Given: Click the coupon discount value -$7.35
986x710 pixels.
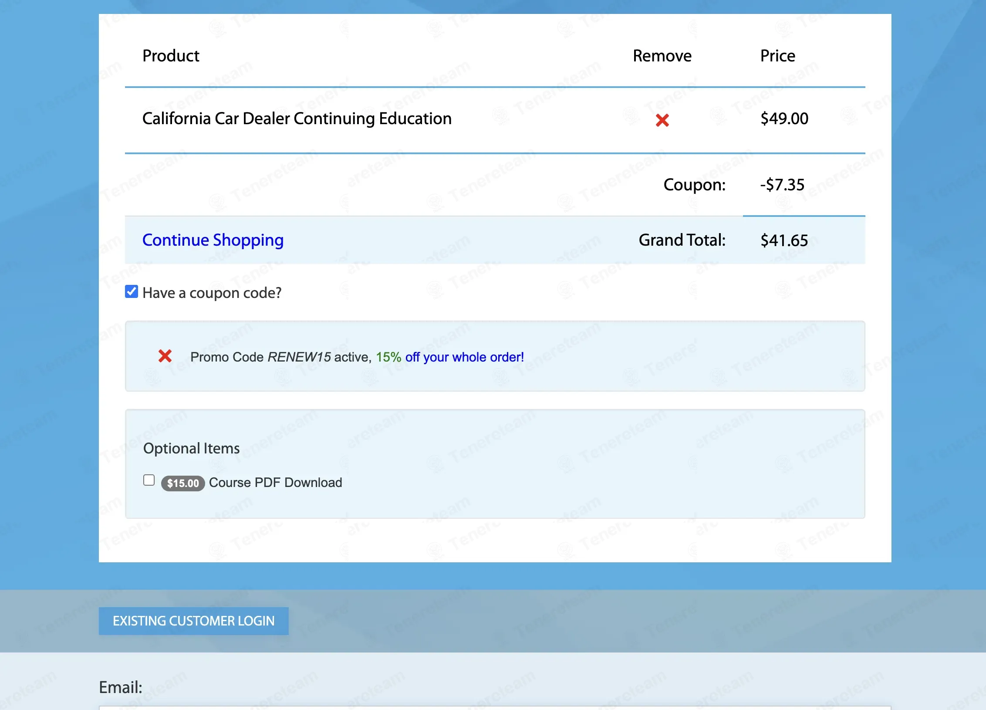Looking at the screenshot, I should point(782,185).
